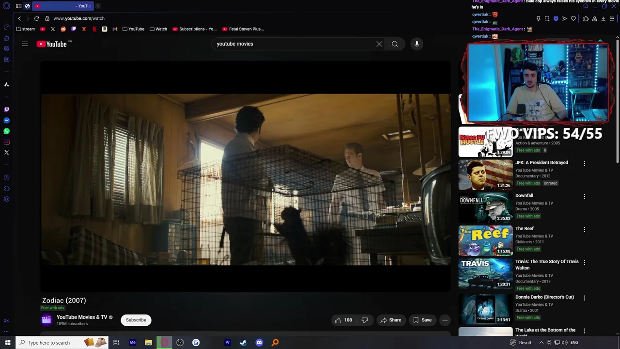Image resolution: width=620 pixels, height=349 pixels.
Task: Open options for Travis Walton documentary
Action: [584, 262]
